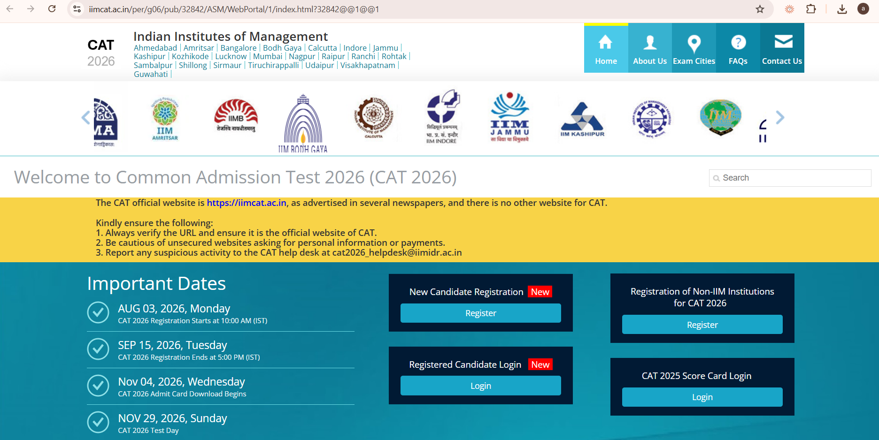Bookmark this page with the star icon
This screenshot has height=440, width=879.
pyautogui.click(x=760, y=9)
